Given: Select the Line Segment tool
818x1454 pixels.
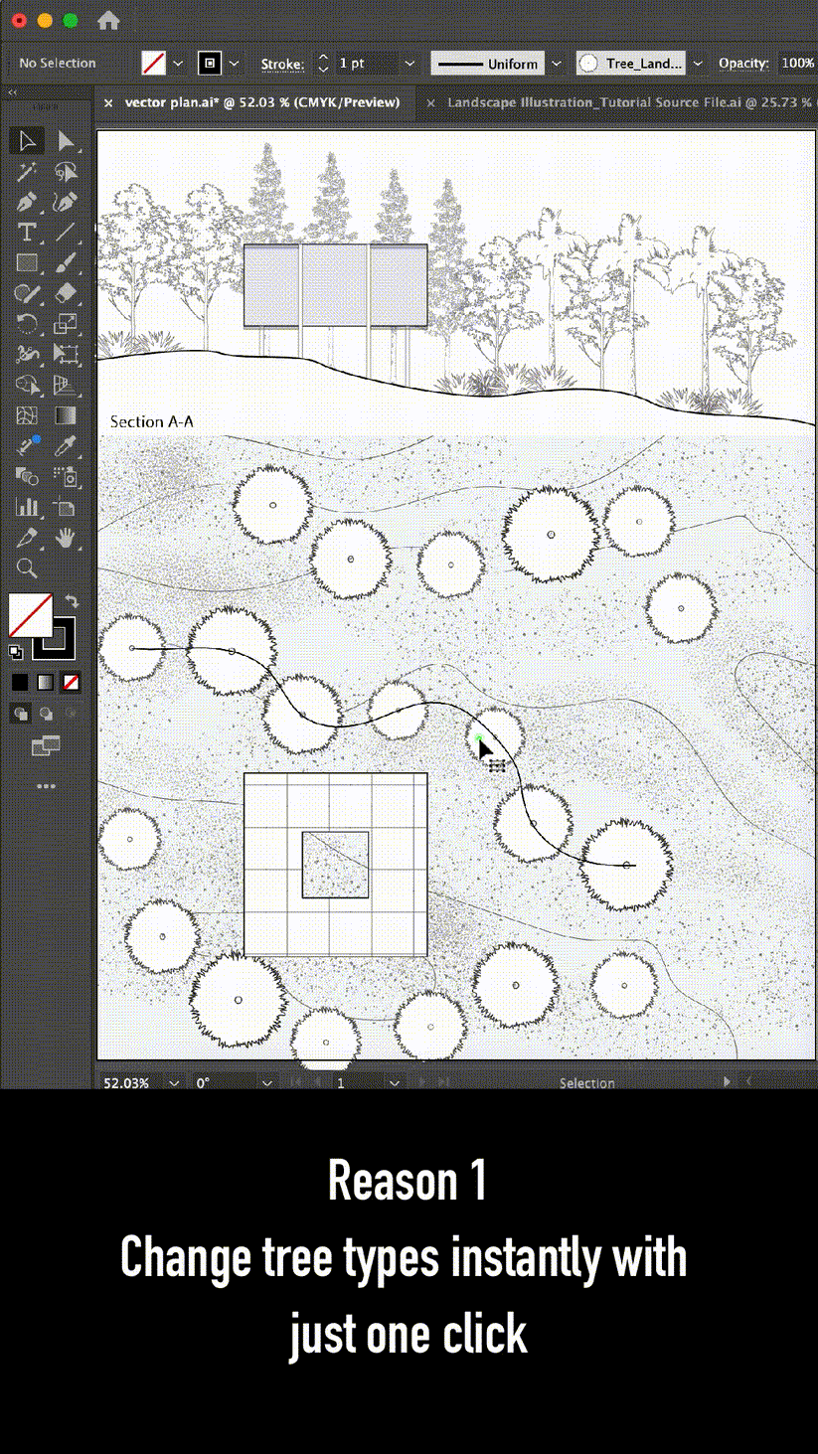Looking at the screenshot, I should pyautogui.click(x=66, y=234).
